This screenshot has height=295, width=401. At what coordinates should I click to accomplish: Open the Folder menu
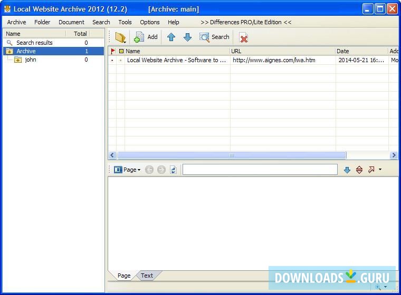[42, 22]
